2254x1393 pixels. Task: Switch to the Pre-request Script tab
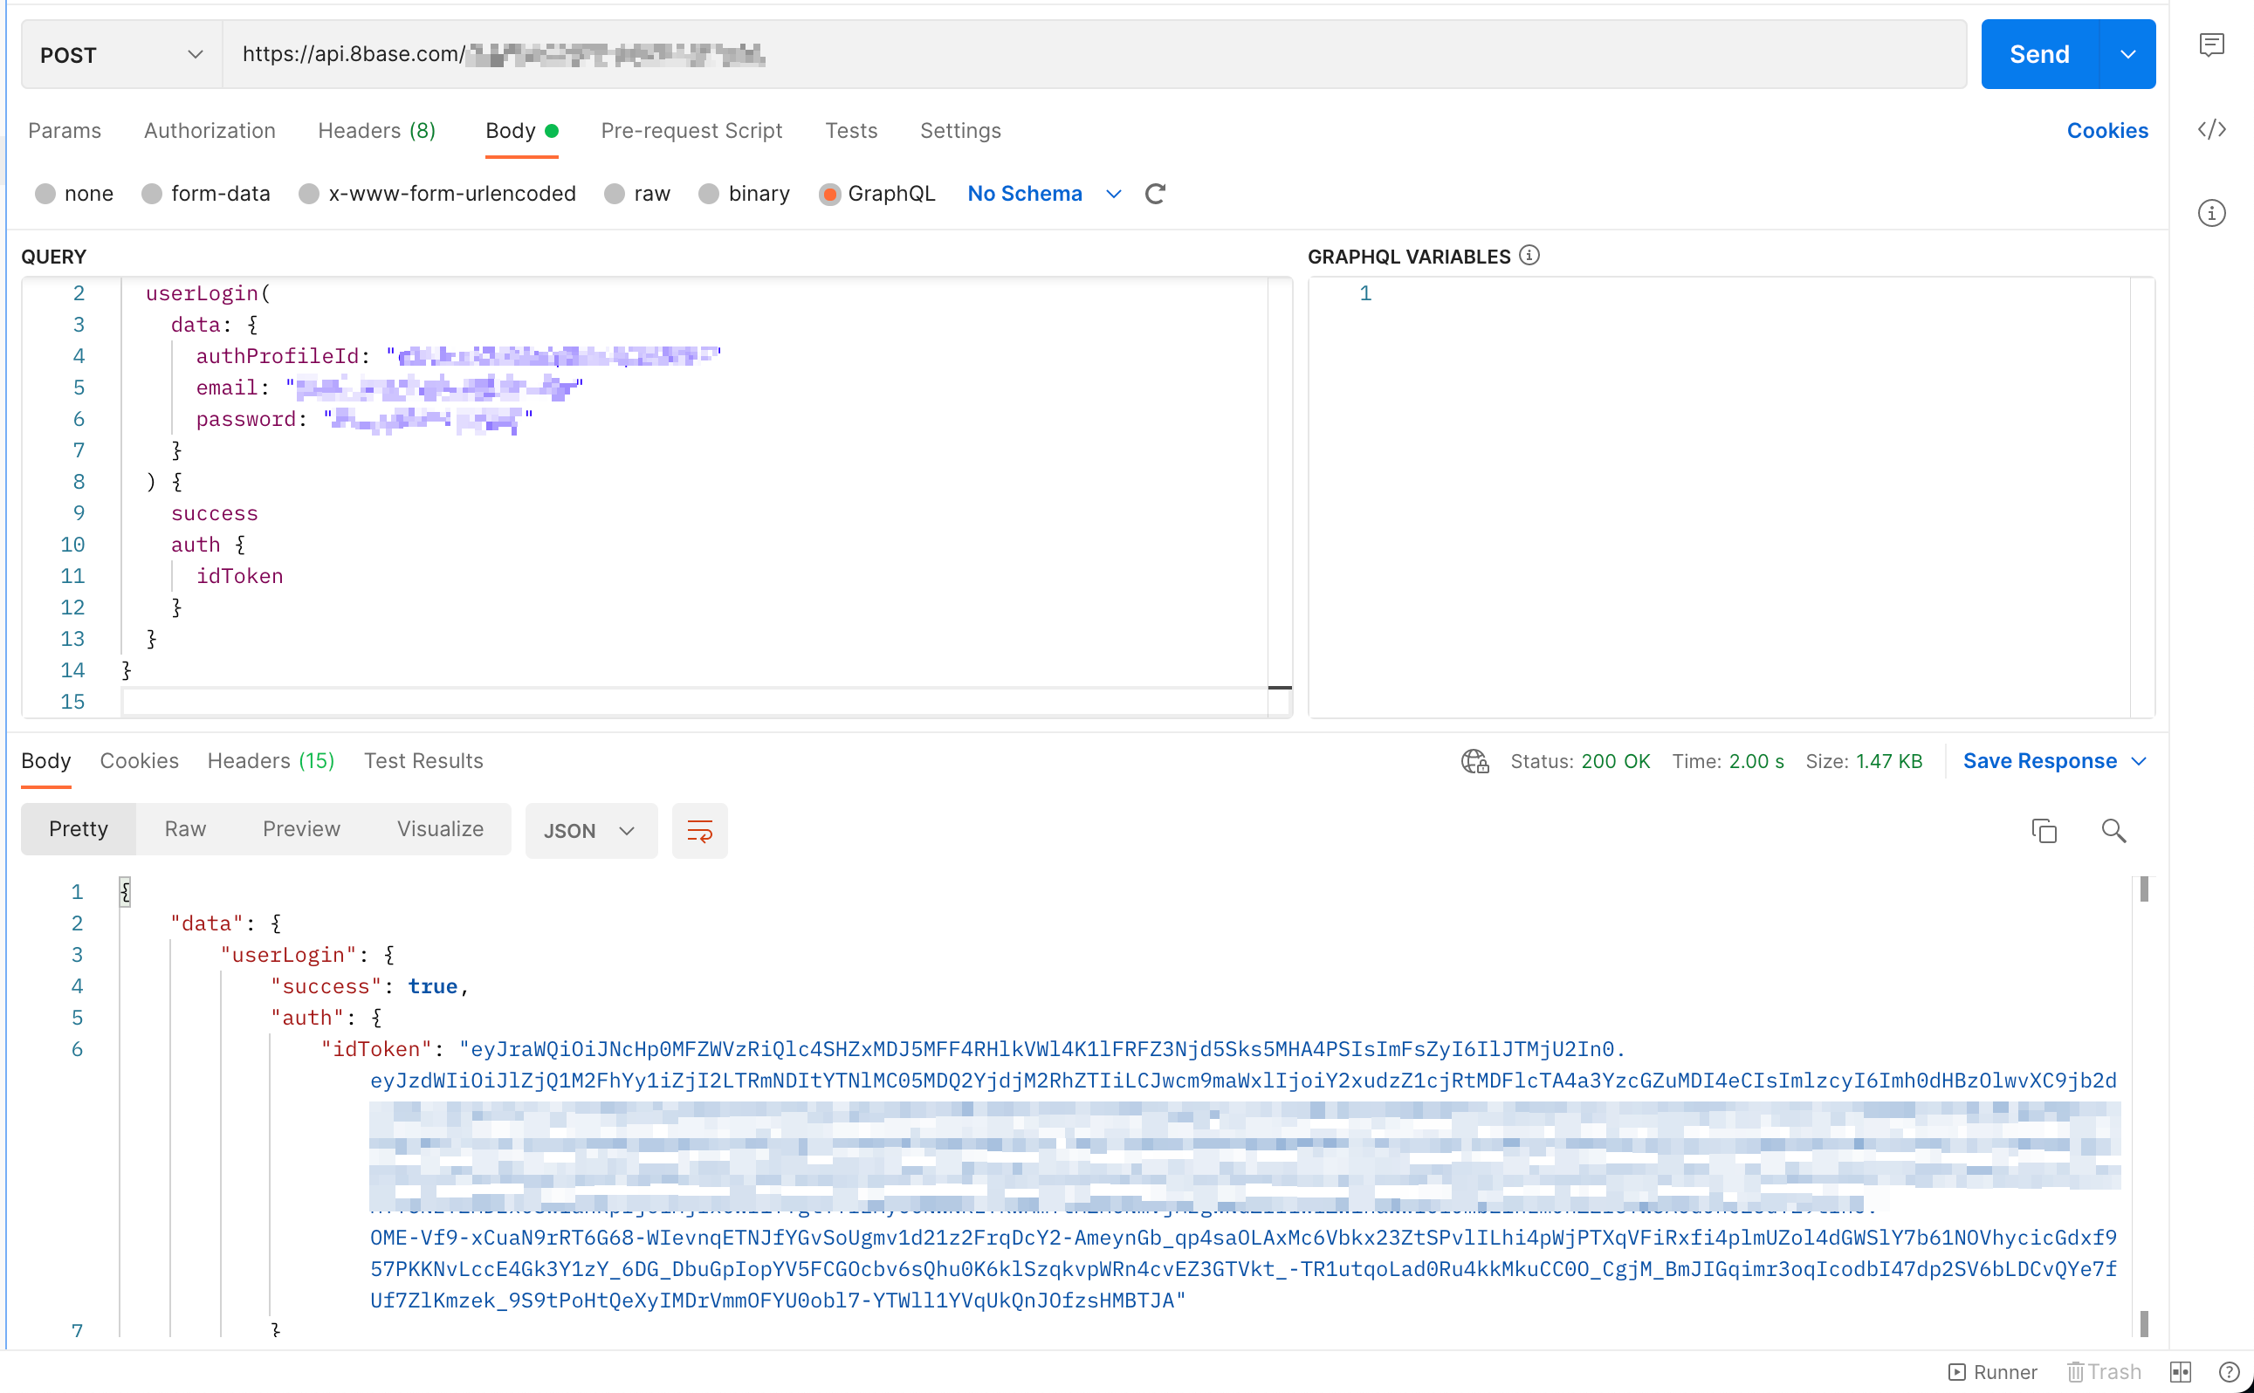(691, 131)
